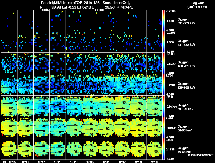Select the 'Log Cnts' color scale heading

tap(198, 3)
